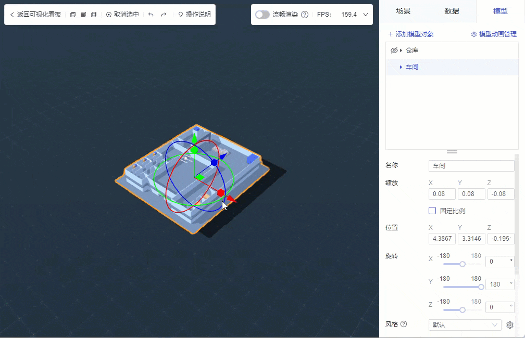Click the position Y field showing 3.3146
525x338 pixels.
[471, 238]
